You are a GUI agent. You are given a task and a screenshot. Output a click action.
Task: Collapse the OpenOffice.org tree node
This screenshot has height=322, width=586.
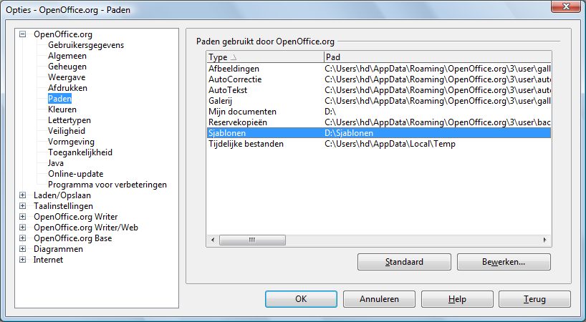tap(23, 34)
